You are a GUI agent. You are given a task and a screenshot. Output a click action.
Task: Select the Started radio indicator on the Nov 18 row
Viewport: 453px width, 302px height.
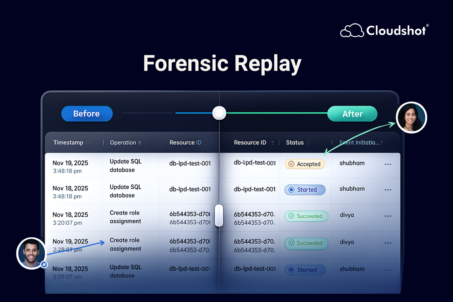(x=291, y=190)
